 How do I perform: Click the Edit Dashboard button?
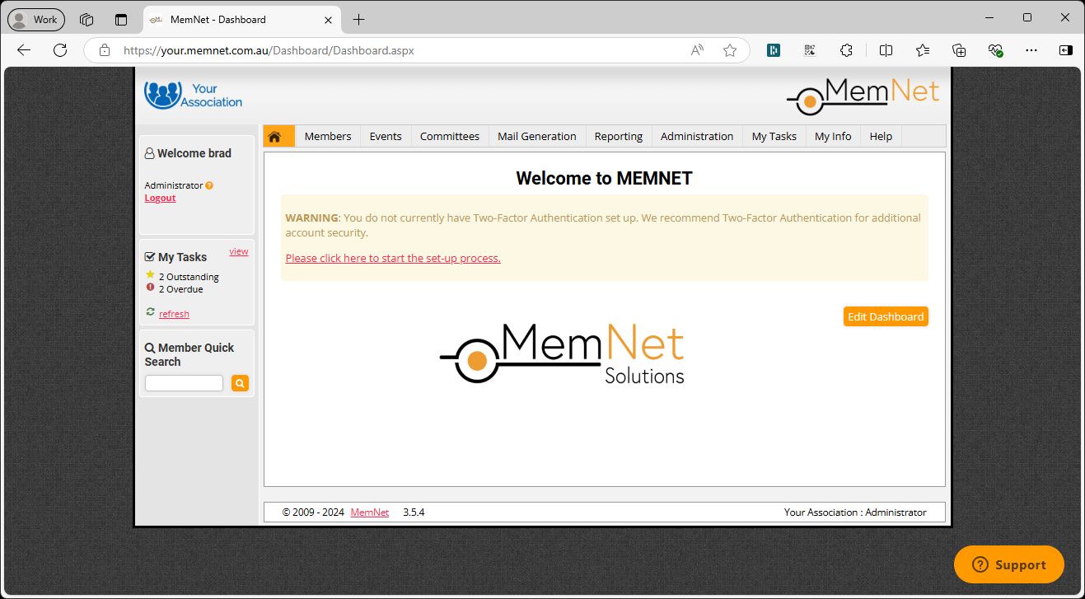tap(886, 316)
